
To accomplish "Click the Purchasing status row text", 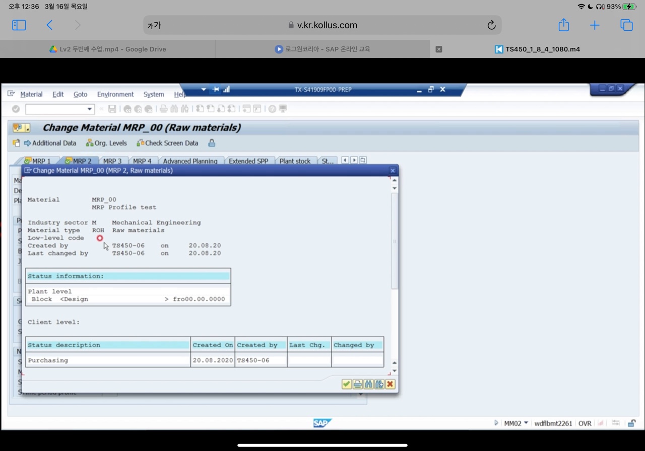I will pyautogui.click(x=48, y=360).
